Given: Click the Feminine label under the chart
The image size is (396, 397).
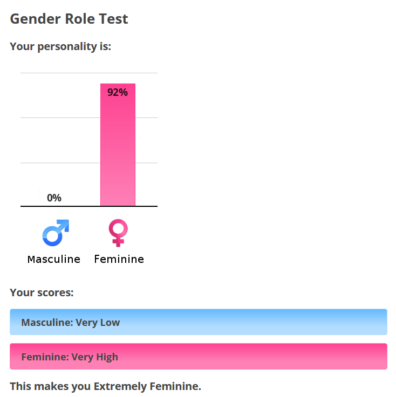Looking at the screenshot, I should [119, 259].
